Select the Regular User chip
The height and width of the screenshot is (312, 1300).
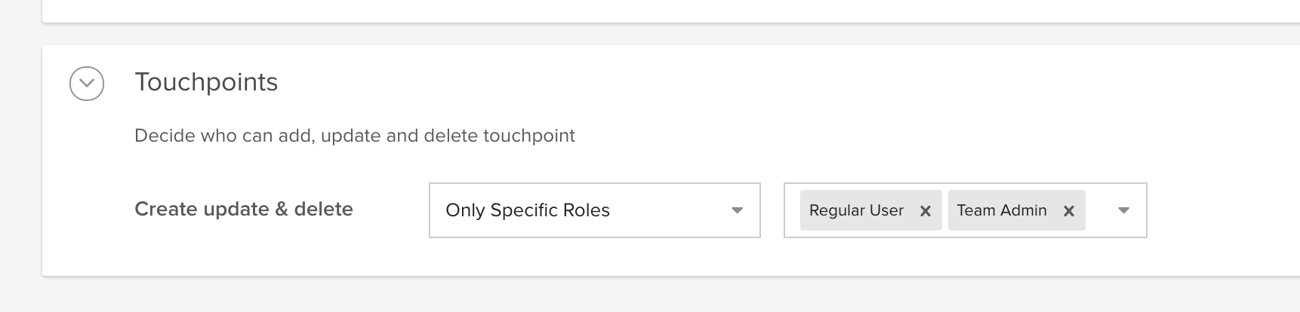[x=871, y=210]
